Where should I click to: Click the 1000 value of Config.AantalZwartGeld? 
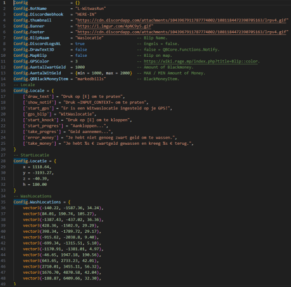click(80, 67)
